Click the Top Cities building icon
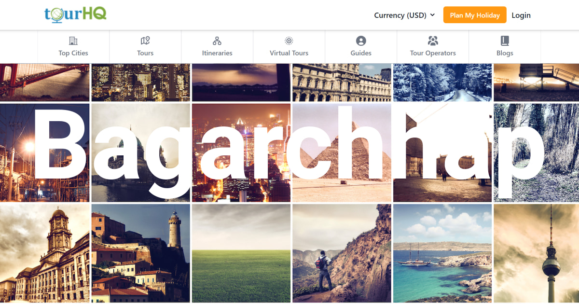This screenshot has height=304, width=579. coord(73,41)
